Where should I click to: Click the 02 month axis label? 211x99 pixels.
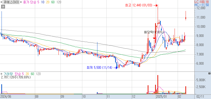pyautogui.click(x=180, y=96)
